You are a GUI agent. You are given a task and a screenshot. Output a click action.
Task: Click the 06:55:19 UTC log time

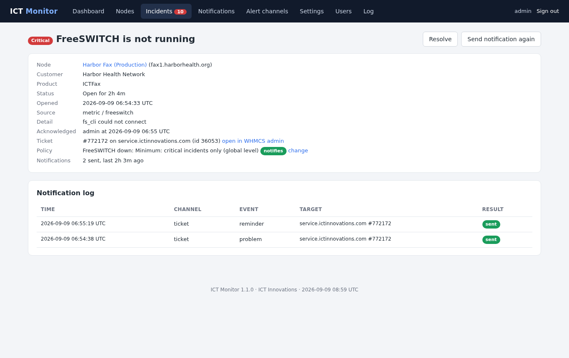pyautogui.click(x=73, y=224)
